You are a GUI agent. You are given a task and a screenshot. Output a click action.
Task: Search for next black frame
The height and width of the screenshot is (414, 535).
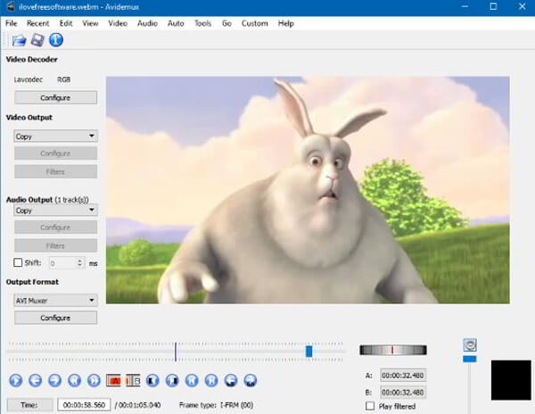coord(172,380)
